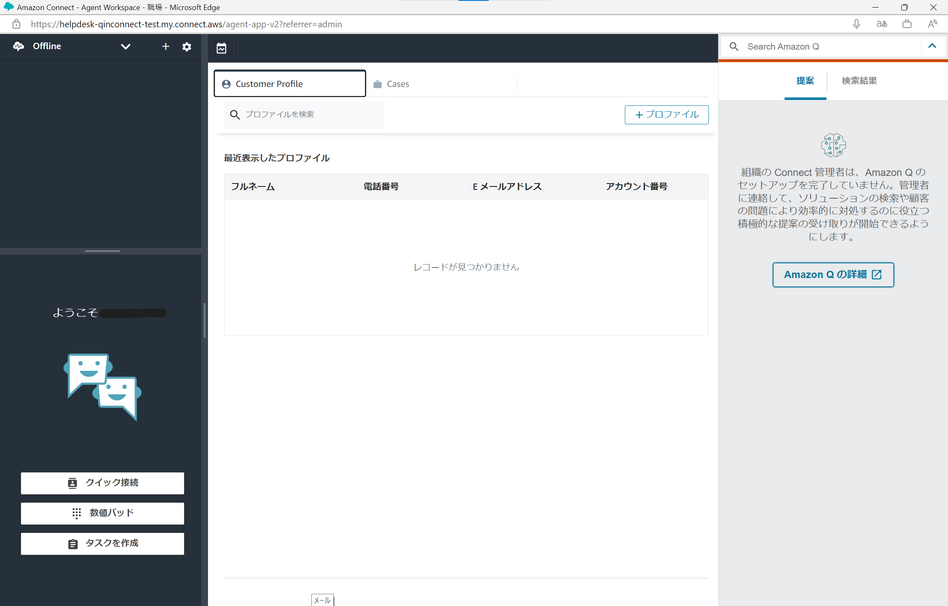This screenshot has height=606, width=948.
Task: Click the address bar URL
Action: (x=186, y=24)
